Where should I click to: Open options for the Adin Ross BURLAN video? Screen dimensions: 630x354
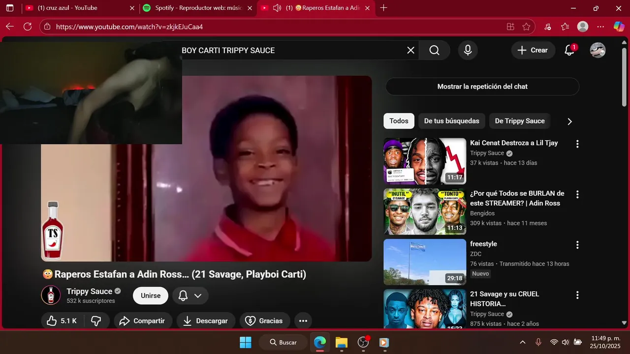tap(577, 195)
